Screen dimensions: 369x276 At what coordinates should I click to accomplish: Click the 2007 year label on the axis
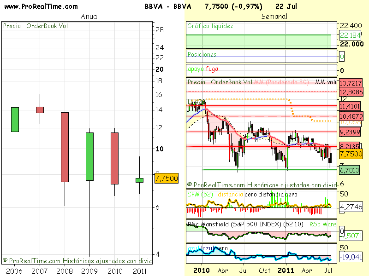tap(39, 271)
